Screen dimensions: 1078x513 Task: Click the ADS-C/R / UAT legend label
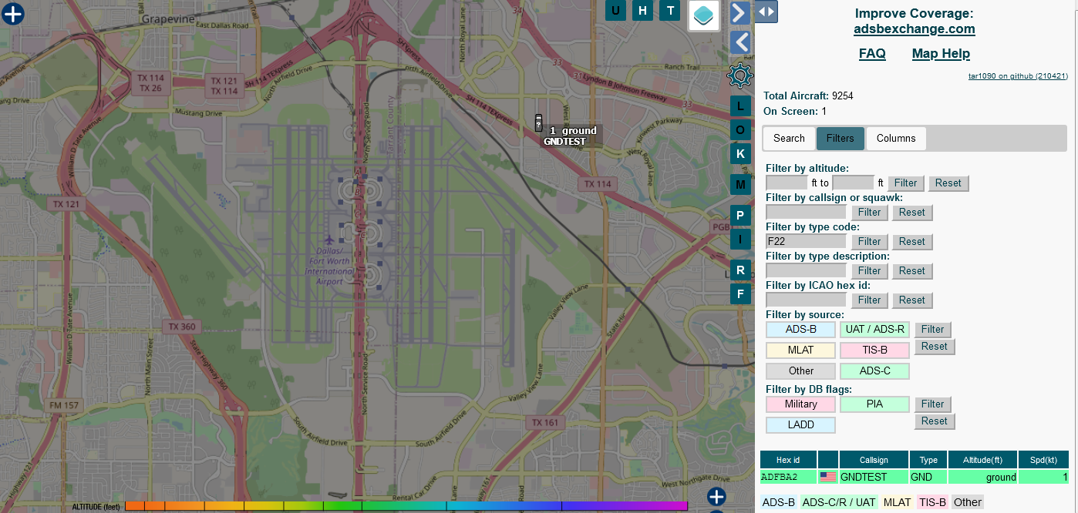840,502
